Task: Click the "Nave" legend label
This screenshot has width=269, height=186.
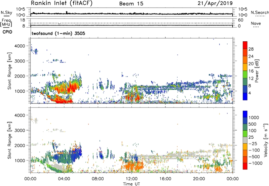Action: (x=256, y=24)
